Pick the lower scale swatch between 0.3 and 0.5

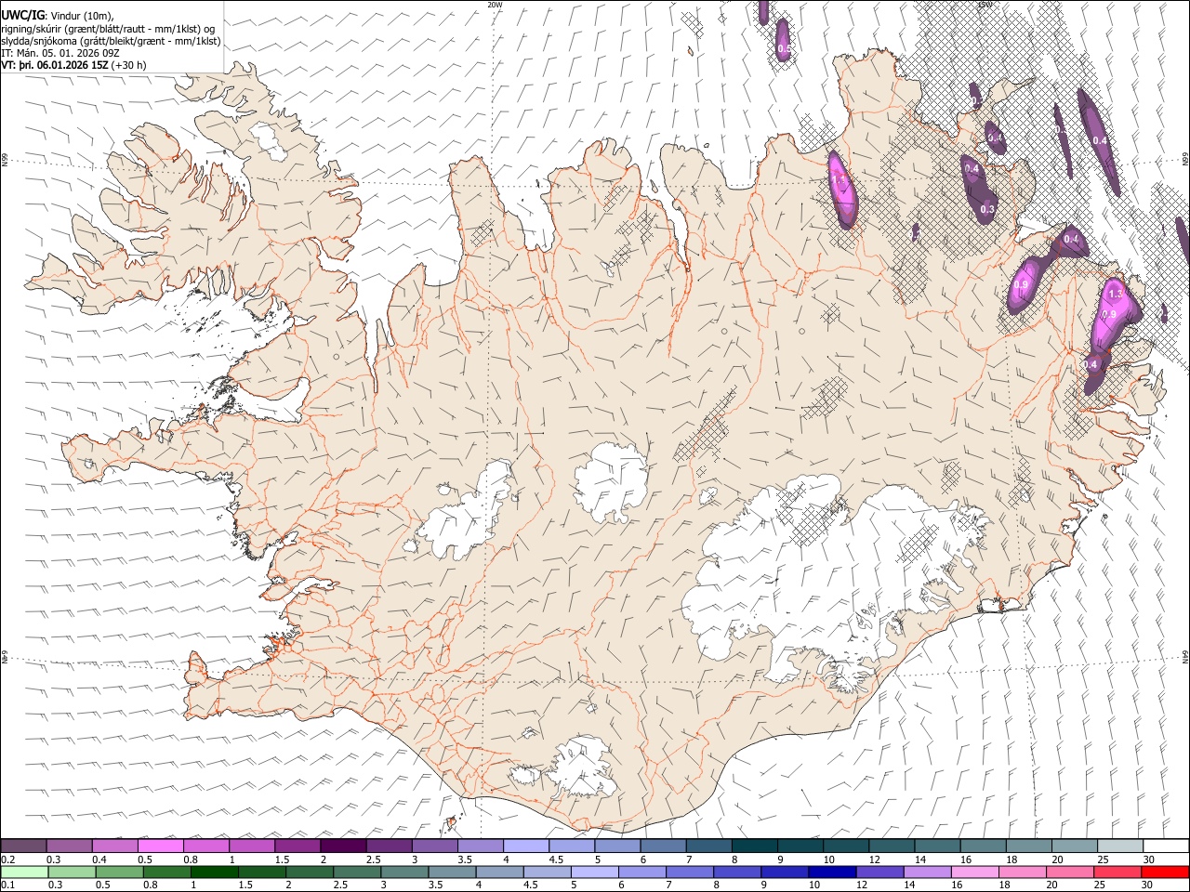tap(73, 872)
